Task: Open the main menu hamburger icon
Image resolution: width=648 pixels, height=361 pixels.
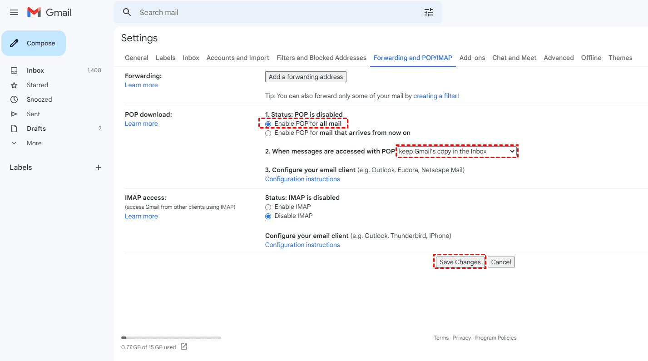Action: pos(14,12)
